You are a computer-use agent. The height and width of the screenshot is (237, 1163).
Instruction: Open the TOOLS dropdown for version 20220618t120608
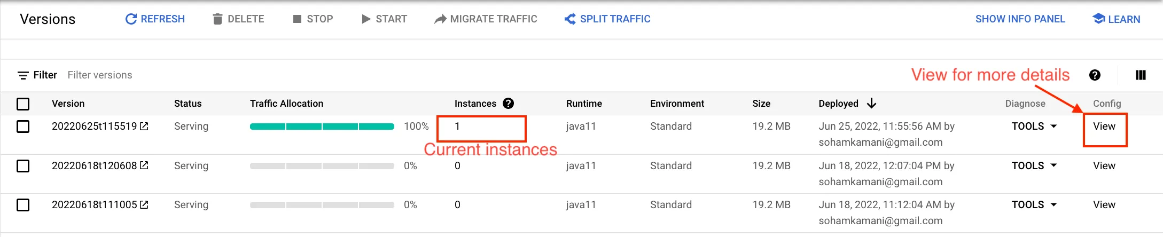pos(1034,166)
